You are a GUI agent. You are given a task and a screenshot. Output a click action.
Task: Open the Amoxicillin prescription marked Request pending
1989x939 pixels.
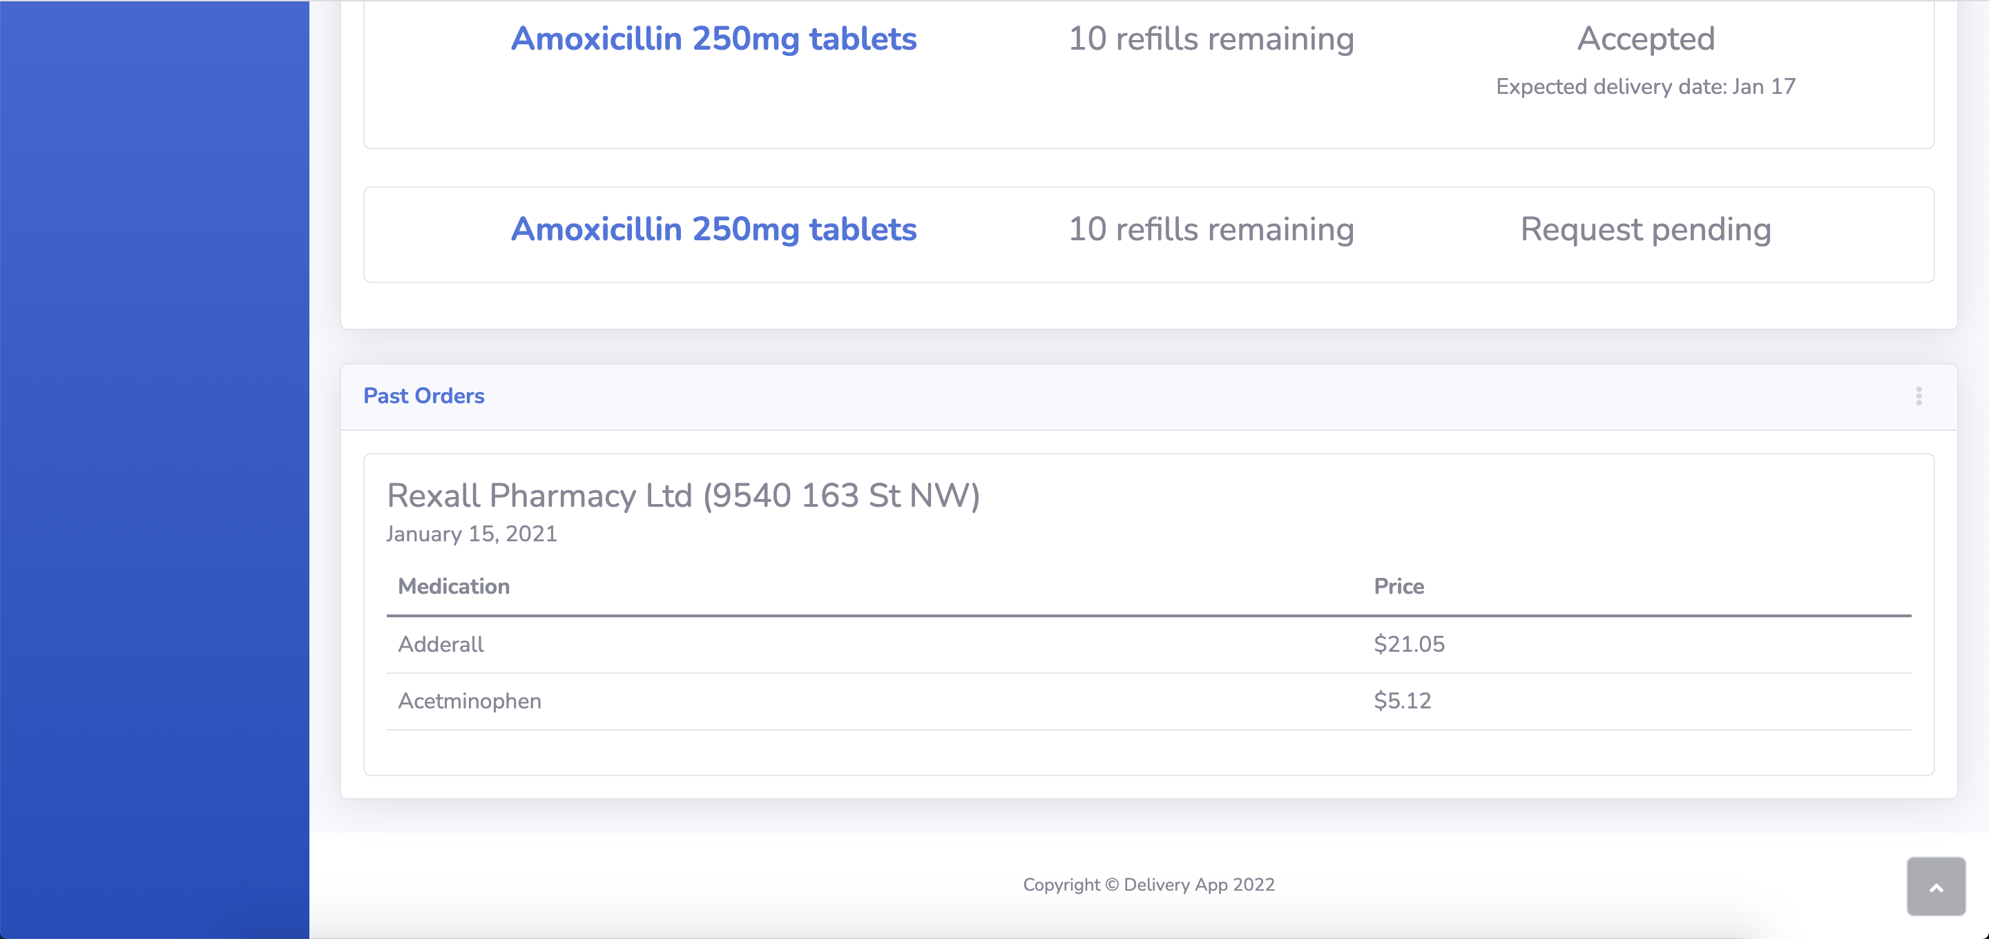[713, 229]
